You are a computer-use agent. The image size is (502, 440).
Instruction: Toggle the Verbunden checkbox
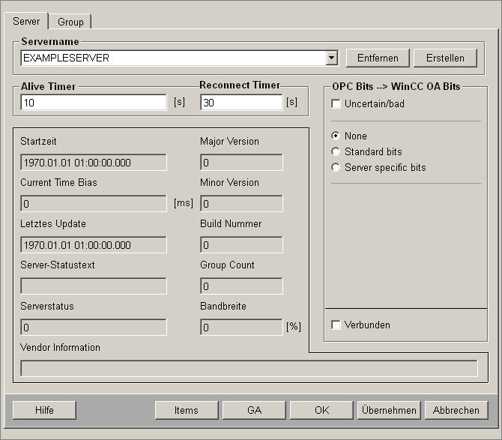tap(336, 325)
